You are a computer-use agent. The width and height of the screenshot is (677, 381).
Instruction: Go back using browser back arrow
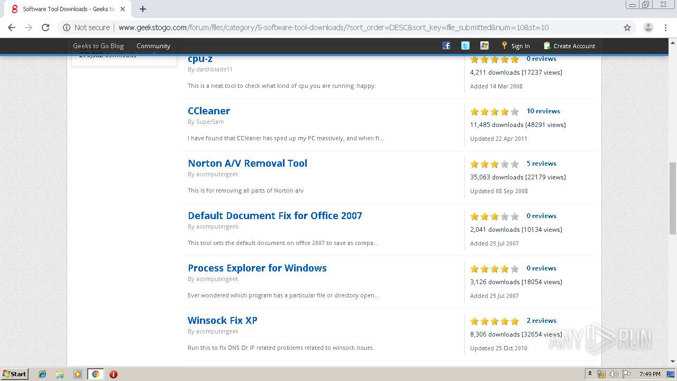(x=12, y=28)
